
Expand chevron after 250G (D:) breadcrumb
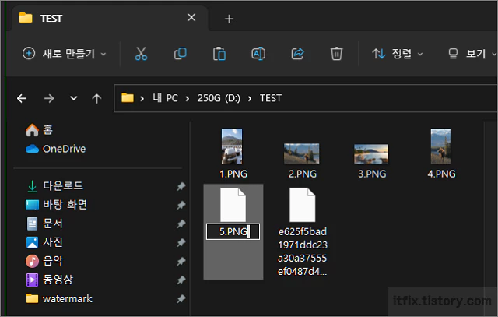pyautogui.click(x=250, y=99)
